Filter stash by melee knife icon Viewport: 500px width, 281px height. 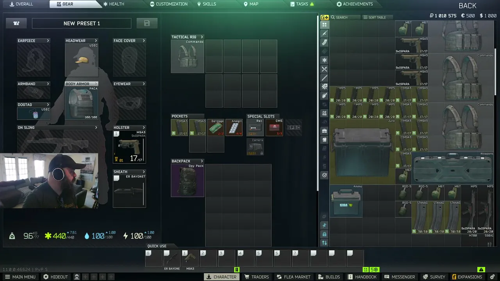(324, 78)
